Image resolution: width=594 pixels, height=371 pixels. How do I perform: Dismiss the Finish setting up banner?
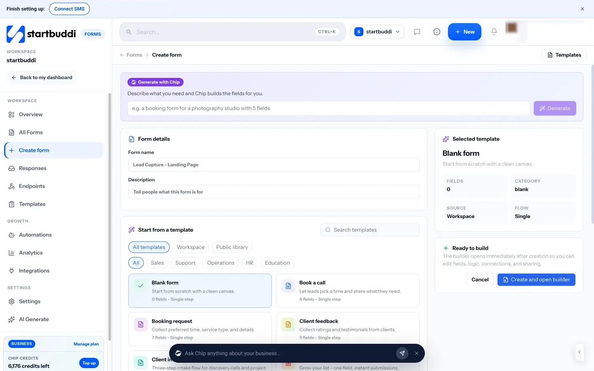point(582,9)
